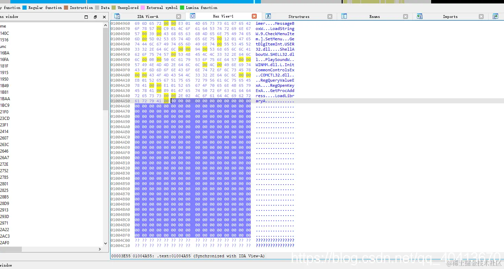Click 'Synchronized with IDA View-A' status text
The image size is (504, 269).
click(229, 256)
